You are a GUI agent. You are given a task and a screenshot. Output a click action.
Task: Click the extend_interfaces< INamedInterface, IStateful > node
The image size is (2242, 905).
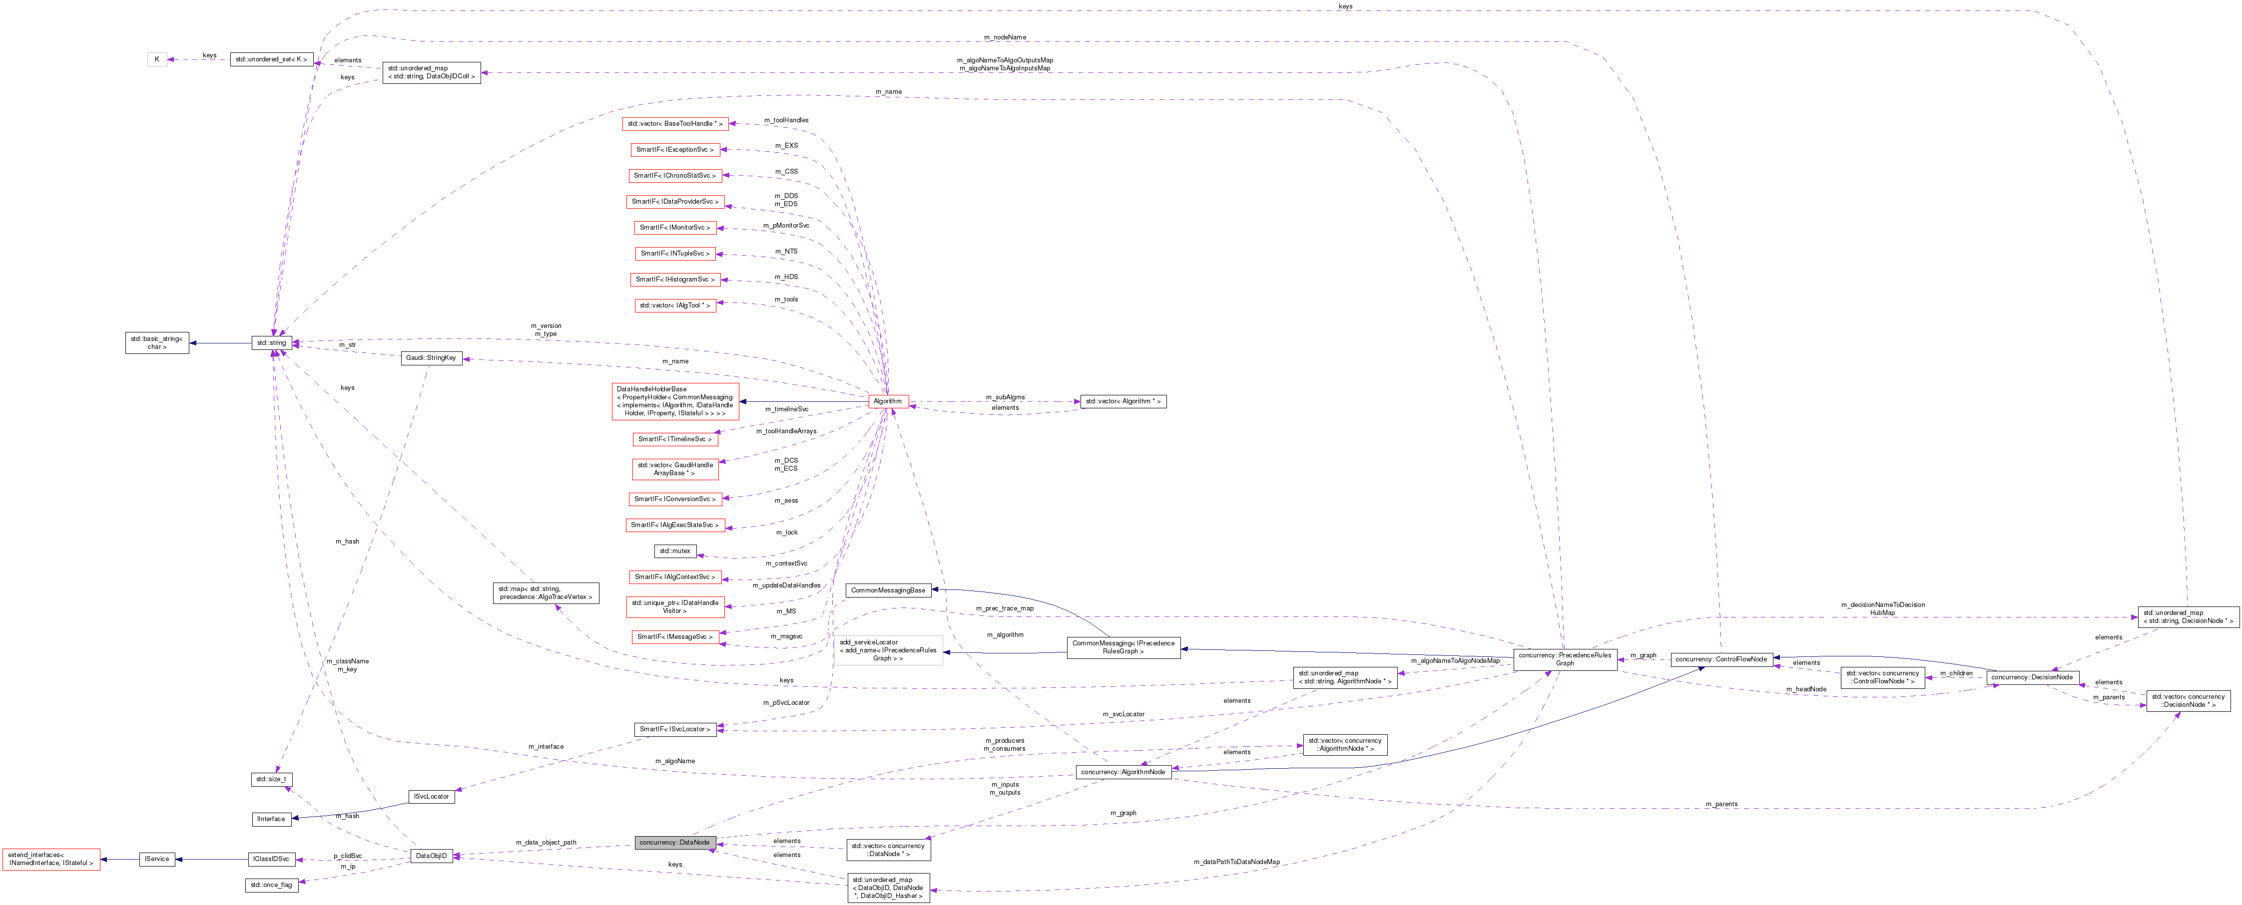pos(49,859)
